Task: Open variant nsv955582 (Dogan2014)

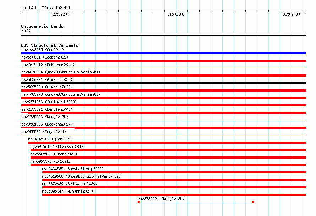Action: point(44,132)
